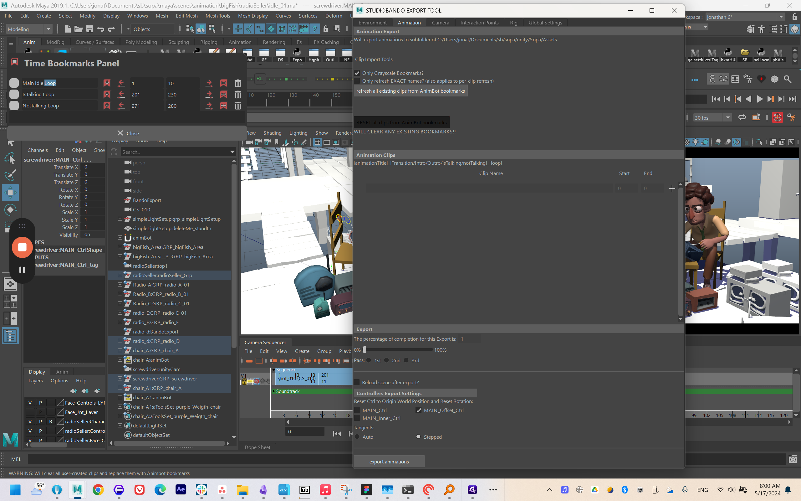Select the Paint Selection tool
Image resolution: width=801 pixels, height=501 pixels.
tap(10, 175)
